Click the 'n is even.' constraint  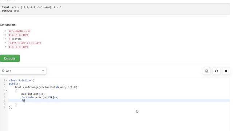click(15, 39)
